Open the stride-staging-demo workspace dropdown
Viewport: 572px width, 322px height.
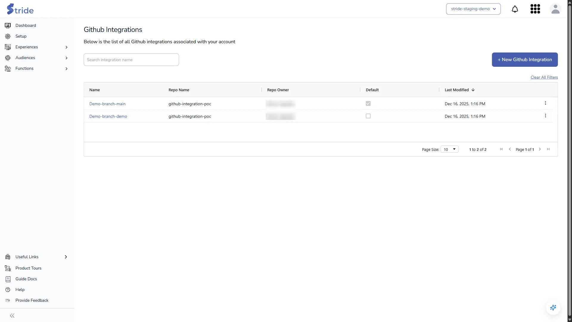(x=473, y=9)
